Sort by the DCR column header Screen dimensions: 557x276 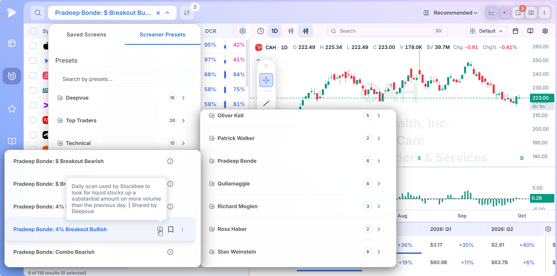211,31
